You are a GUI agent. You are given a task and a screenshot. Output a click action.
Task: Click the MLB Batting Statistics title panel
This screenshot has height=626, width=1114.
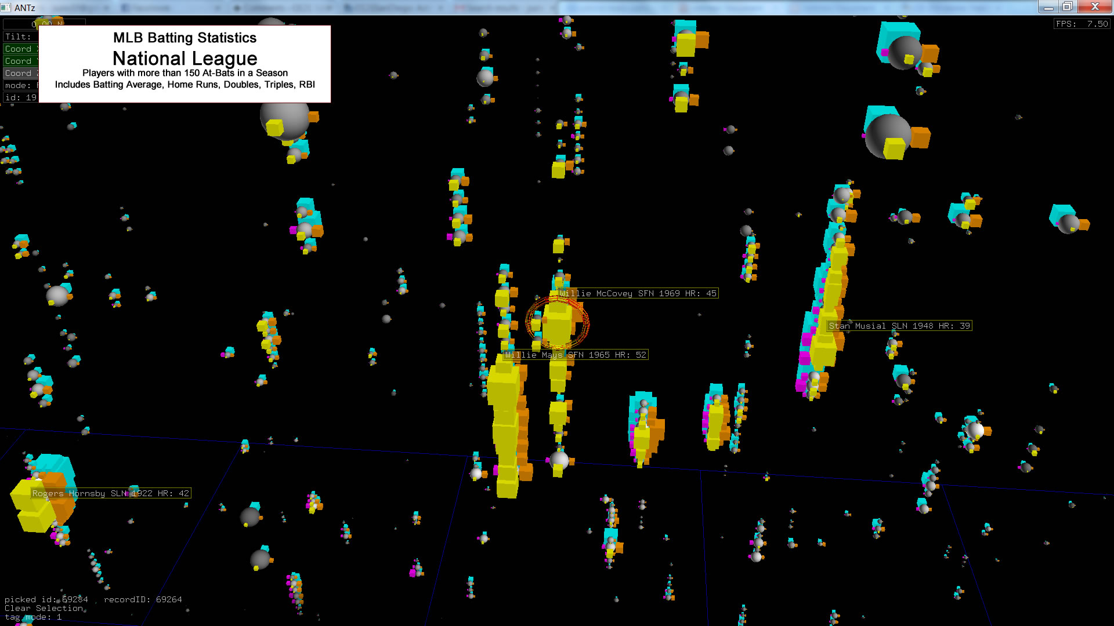(185, 64)
